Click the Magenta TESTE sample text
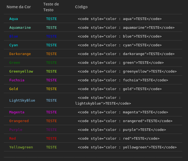 coord(51,112)
